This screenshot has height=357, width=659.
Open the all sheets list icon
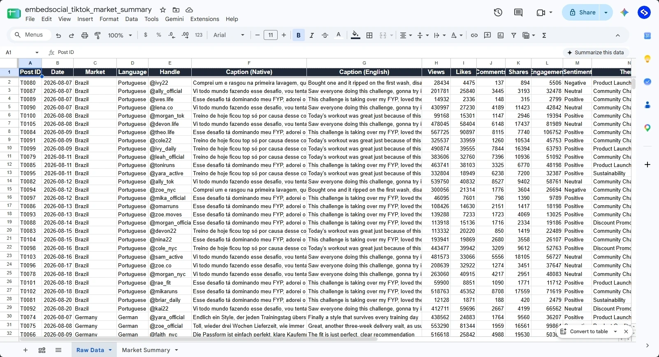coord(58,350)
